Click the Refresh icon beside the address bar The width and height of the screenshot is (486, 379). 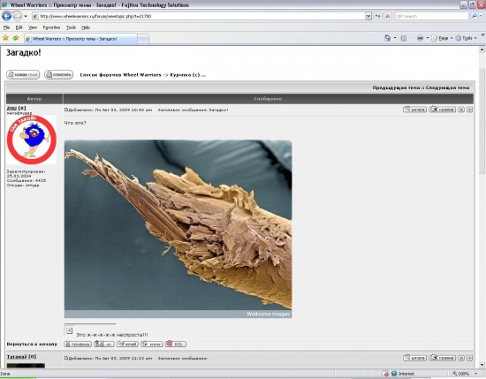tap(377, 16)
